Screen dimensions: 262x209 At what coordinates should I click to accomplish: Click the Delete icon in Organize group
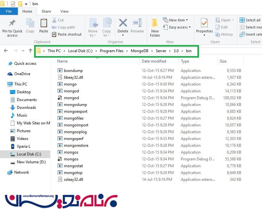[123, 24]
